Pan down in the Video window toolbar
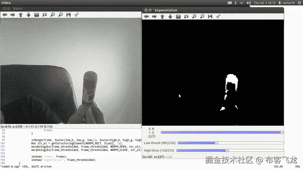The width and height of the screenshot is (303, 170). point(28,15)
